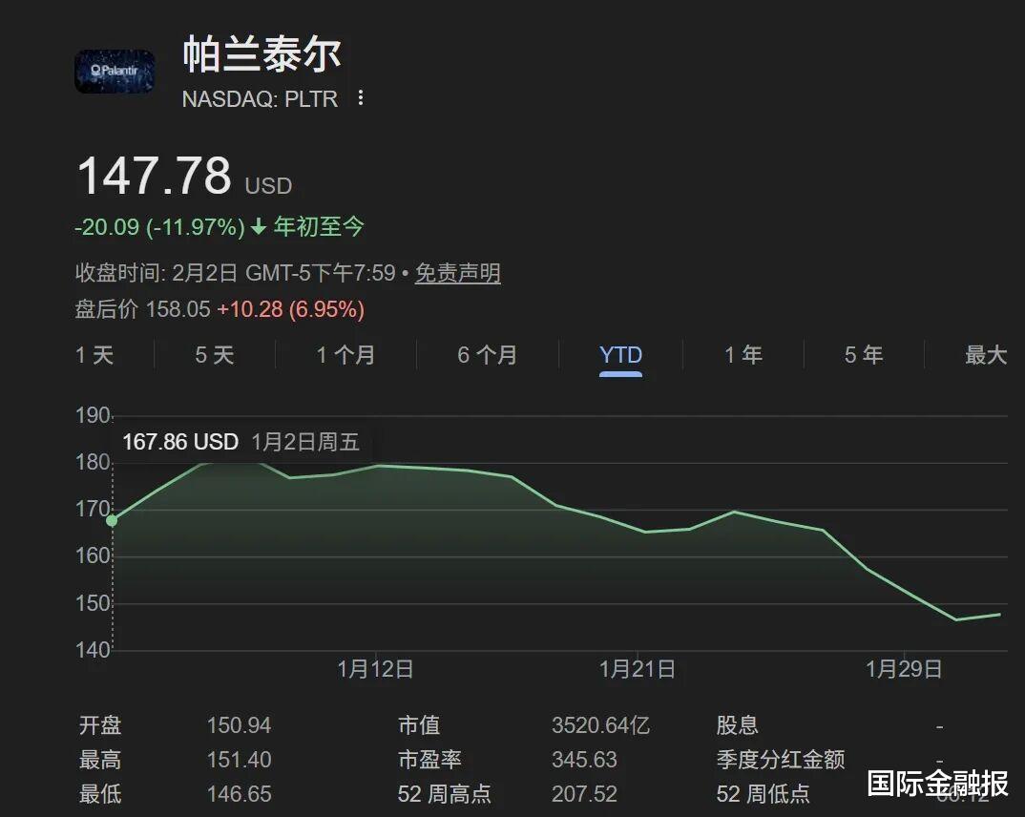Select the 1 年 range tab
This screenshot has width=1025, height=817.
[x=743, y=355]
